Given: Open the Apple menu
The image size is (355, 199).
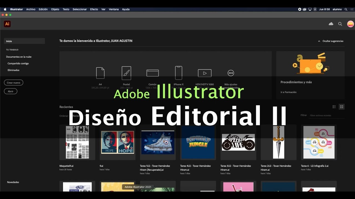Looking at the screenshot, I should click(5, 9).
